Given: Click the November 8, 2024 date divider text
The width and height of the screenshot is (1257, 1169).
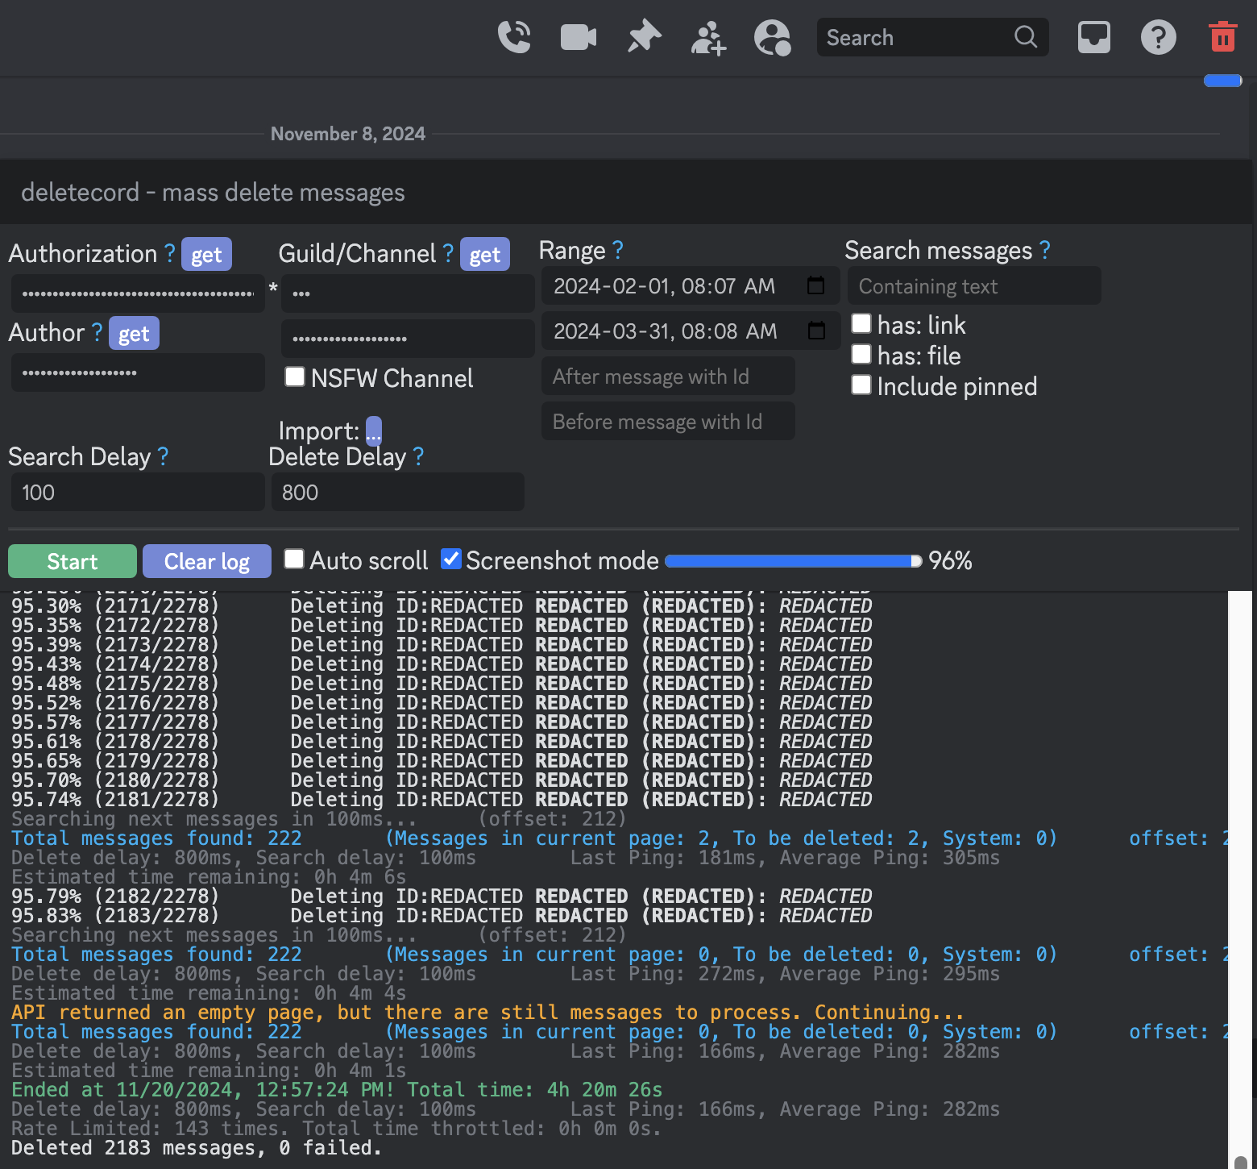Looking at the screenshot, I should 348,134.
